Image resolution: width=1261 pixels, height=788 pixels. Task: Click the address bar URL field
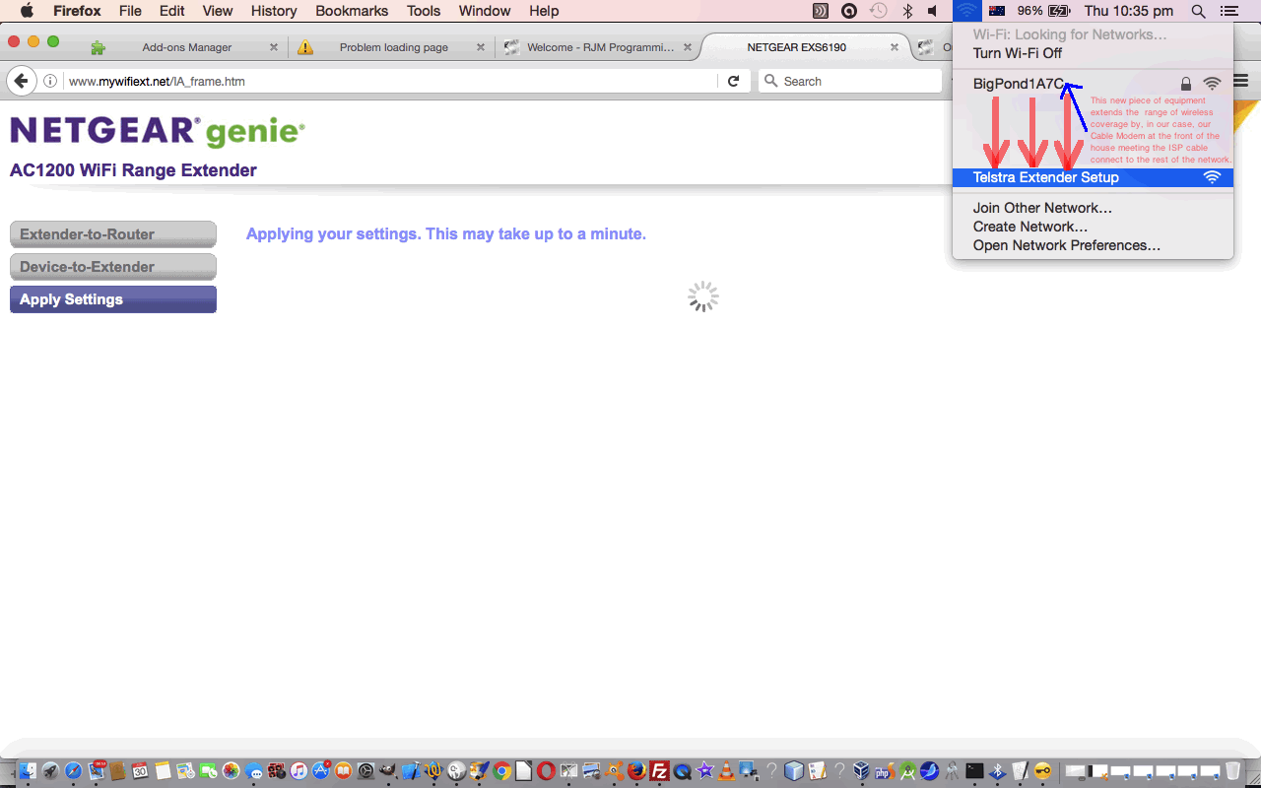tap(390, 81)
